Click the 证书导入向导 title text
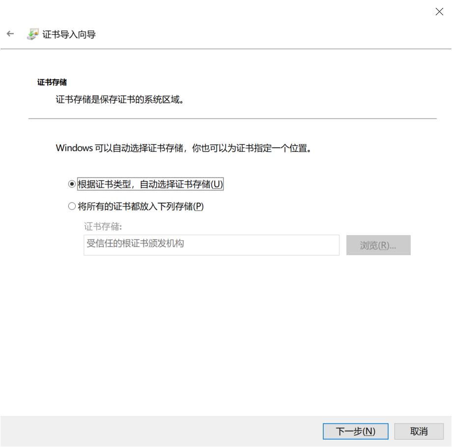 coord(69,34)
